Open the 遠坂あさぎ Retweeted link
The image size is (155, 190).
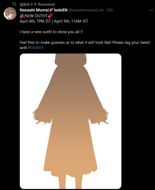click(x=37, y=4)
